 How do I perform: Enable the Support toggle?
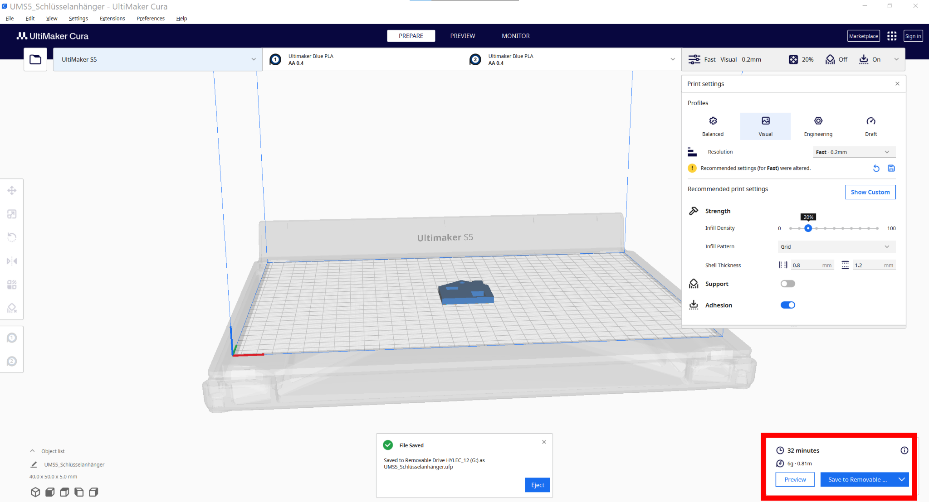pyautogui.click(x=787, y=284)
